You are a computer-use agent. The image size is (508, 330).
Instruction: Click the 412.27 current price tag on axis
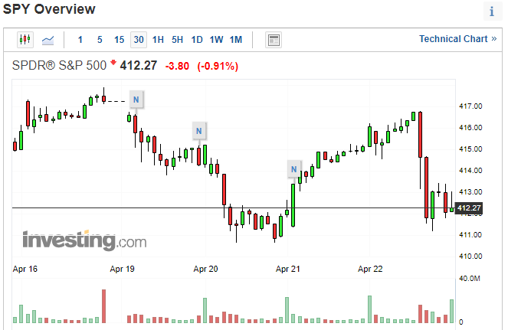(x=469, y=208)
